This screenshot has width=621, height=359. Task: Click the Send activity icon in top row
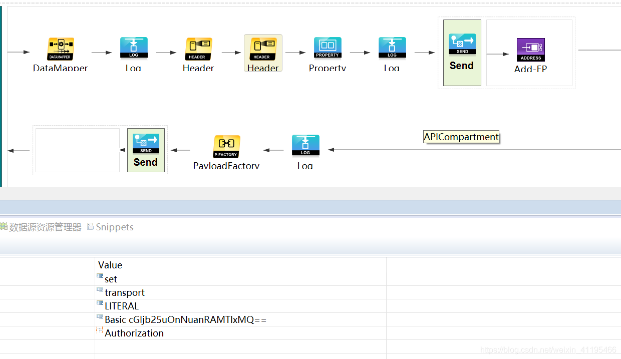(461, 44)
